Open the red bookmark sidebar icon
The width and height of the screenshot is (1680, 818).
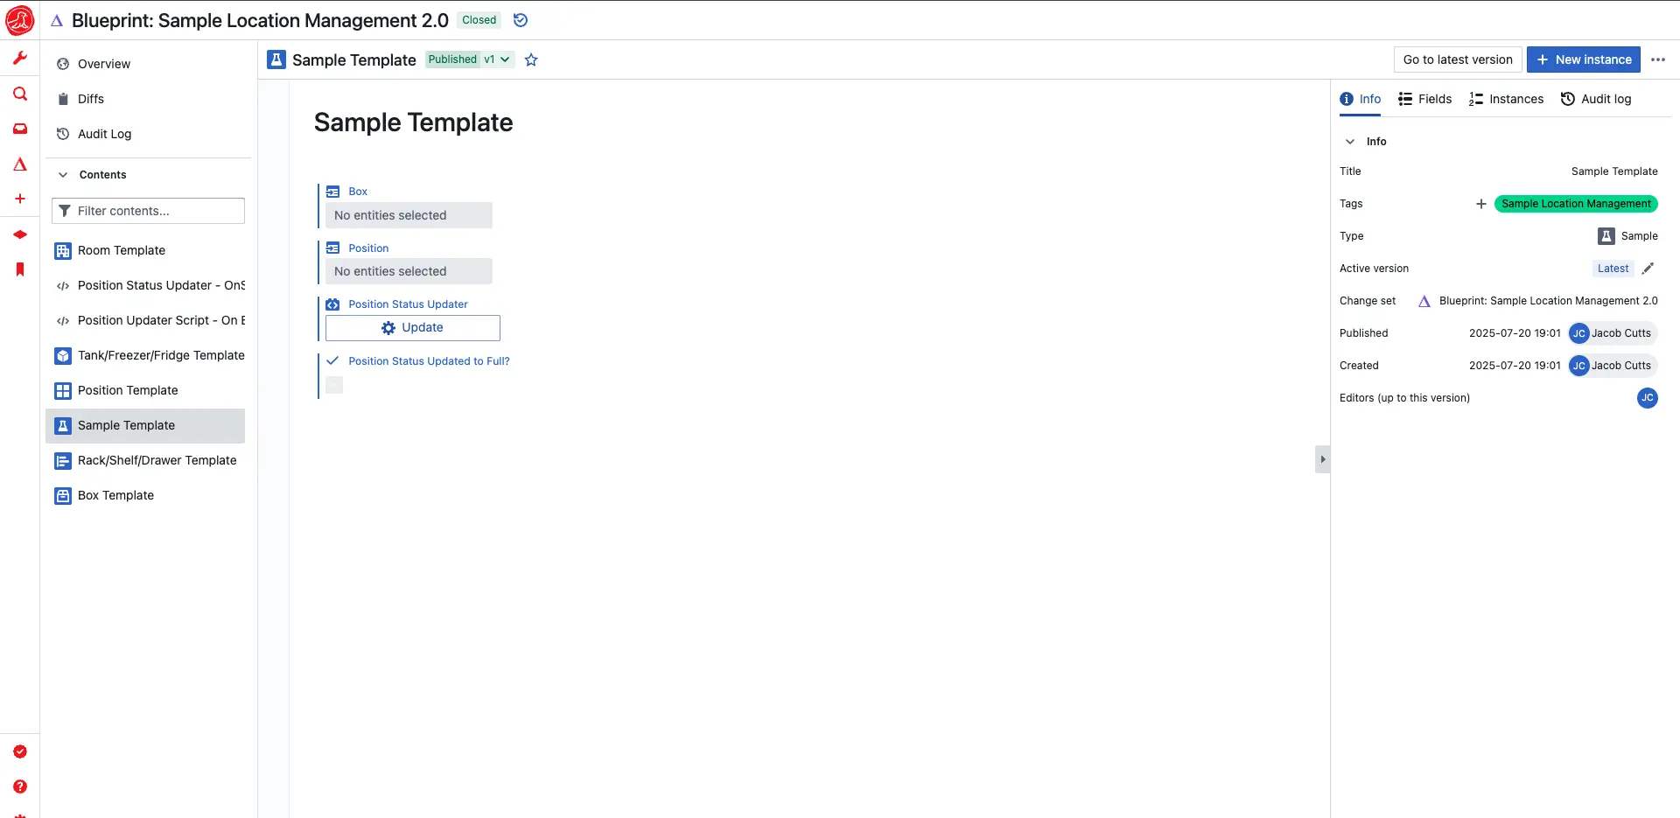coord(19,269)
